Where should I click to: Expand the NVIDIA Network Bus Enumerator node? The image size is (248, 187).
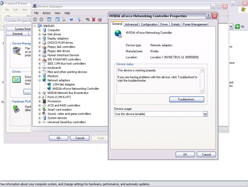(x=39, y=93)
